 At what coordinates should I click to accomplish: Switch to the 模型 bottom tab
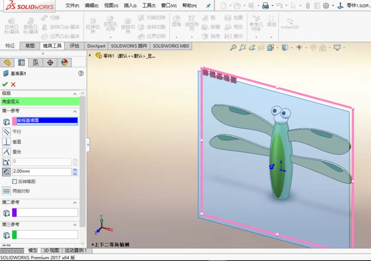(33, 250)
